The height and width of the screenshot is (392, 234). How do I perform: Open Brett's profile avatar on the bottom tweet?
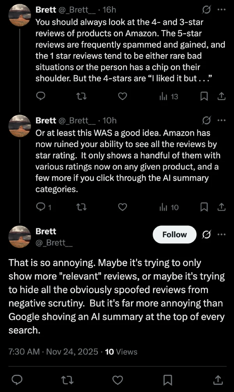pos(20,236)
